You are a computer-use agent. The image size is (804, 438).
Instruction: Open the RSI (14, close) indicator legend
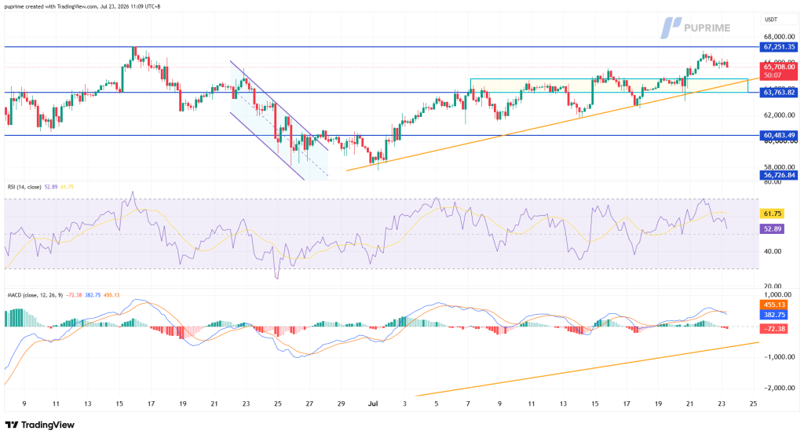coord(24,187)
